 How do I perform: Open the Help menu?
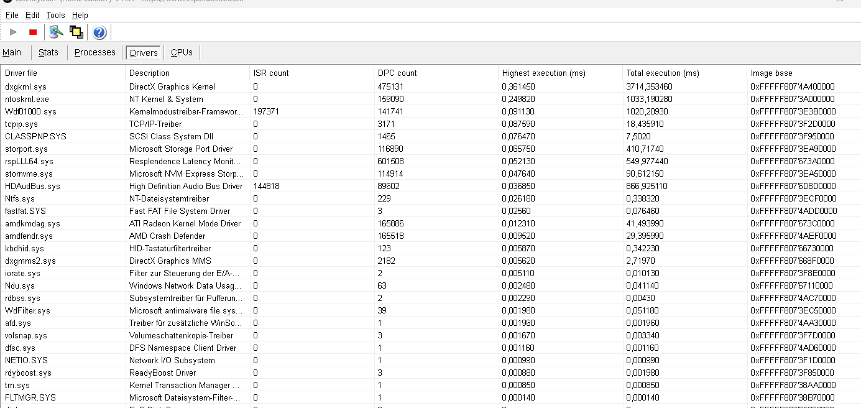coord(80,15)
